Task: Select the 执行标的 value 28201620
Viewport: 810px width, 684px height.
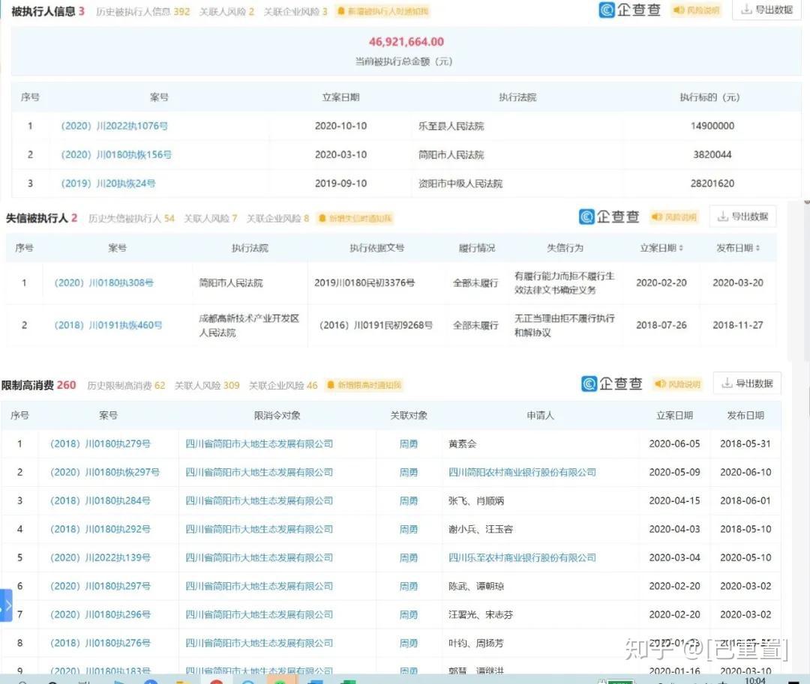Action: [x=712, y=184]
